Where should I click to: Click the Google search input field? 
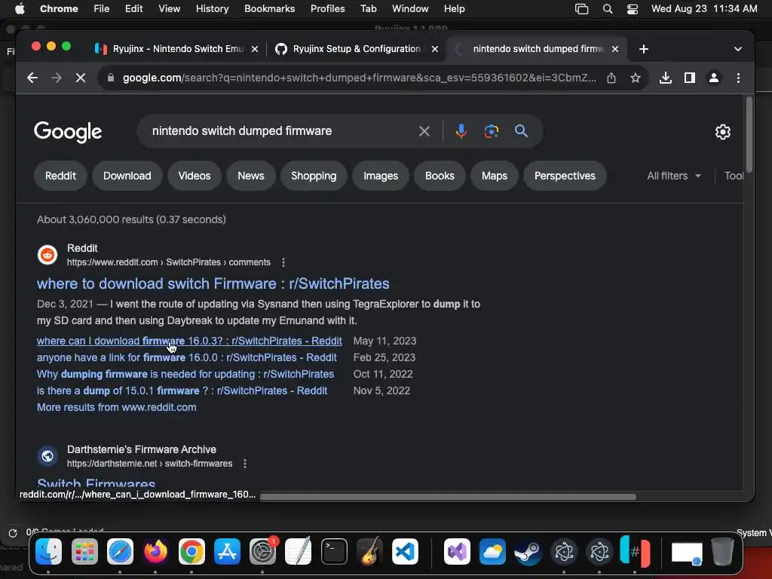click(x=280, y=131)
